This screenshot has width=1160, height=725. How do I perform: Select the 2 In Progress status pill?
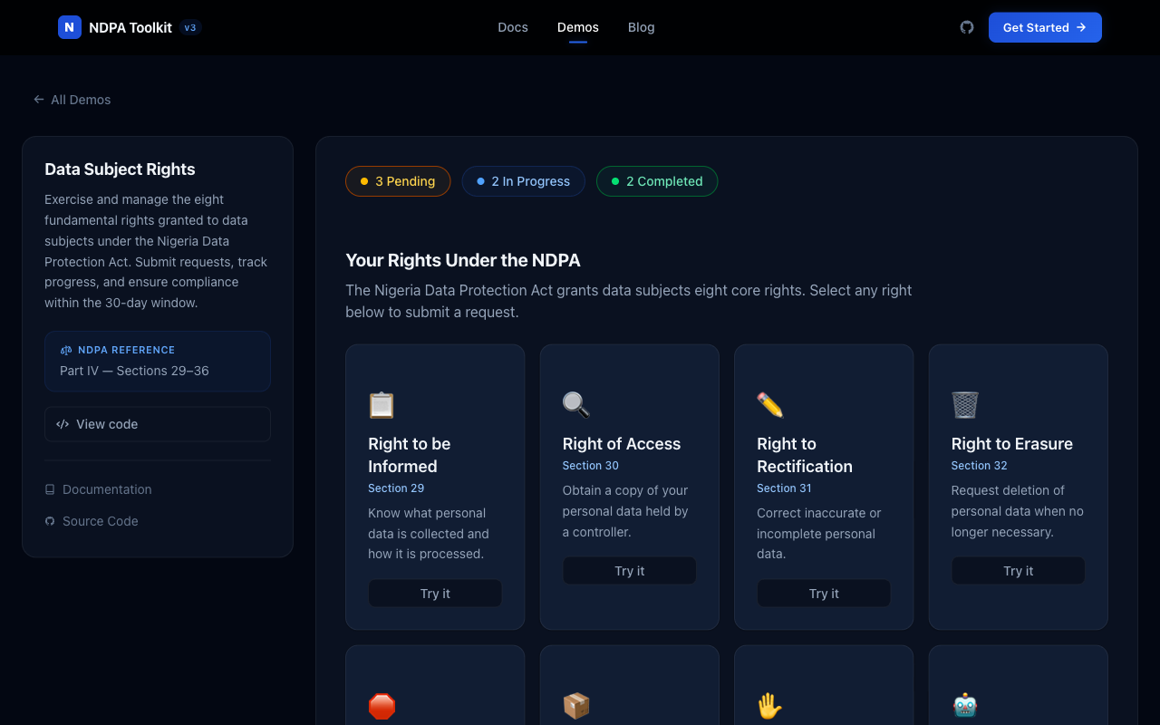click(523, 181)
